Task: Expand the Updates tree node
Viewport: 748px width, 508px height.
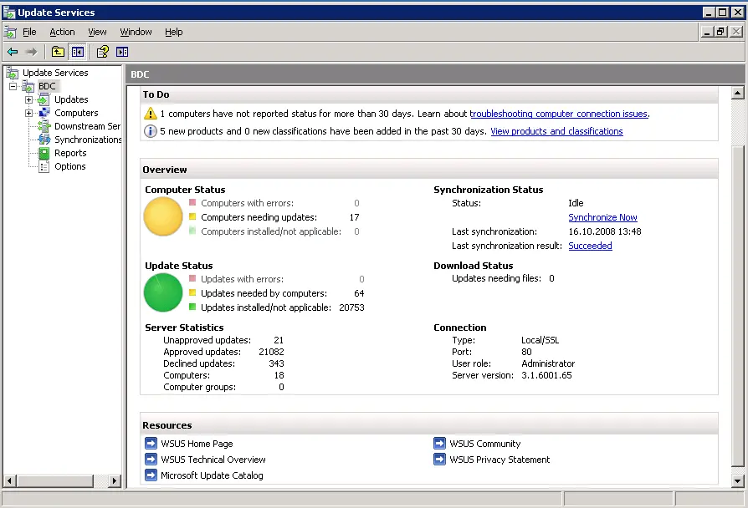Action: click(x=28, y=99)
